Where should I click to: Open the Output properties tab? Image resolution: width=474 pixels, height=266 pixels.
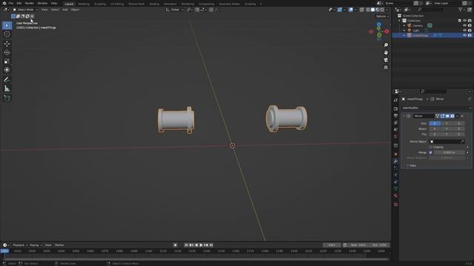[x=395, y=116]
